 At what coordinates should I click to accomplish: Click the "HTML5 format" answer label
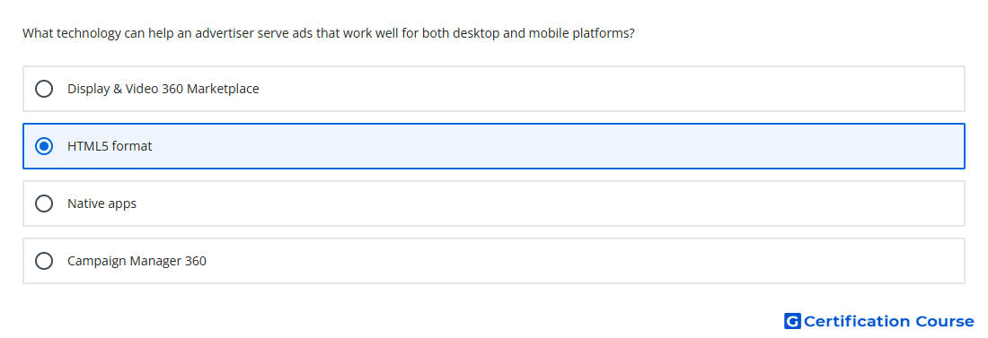click(110, 146)
